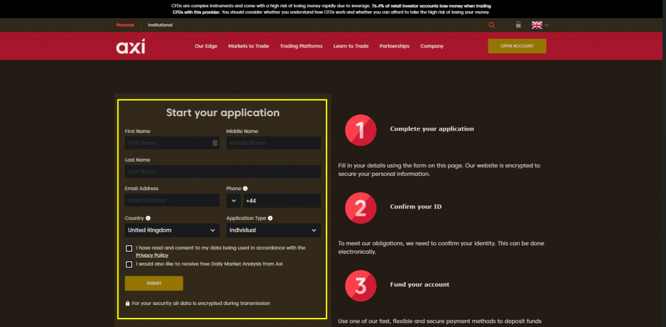Click the Open Account button
This screenshot has width=666, height=327.
tap(517, 46)
